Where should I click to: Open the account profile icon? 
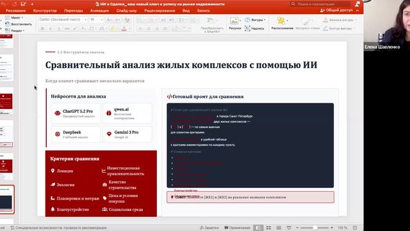tap(357, 4)
